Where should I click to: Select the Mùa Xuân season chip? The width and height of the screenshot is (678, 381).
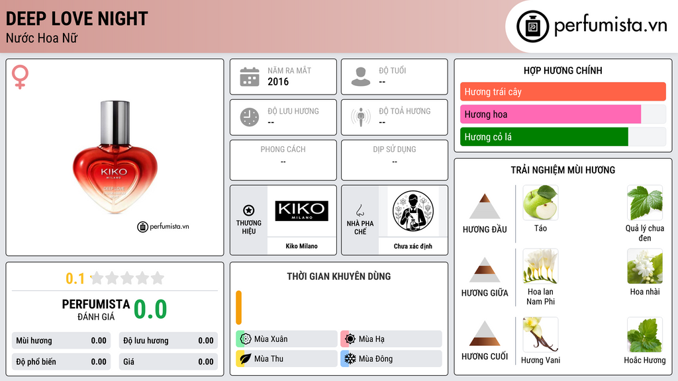coord(287,339)
